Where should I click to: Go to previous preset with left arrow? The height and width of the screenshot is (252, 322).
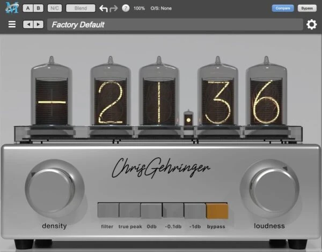pyautogui.click(x=28, y=25)
